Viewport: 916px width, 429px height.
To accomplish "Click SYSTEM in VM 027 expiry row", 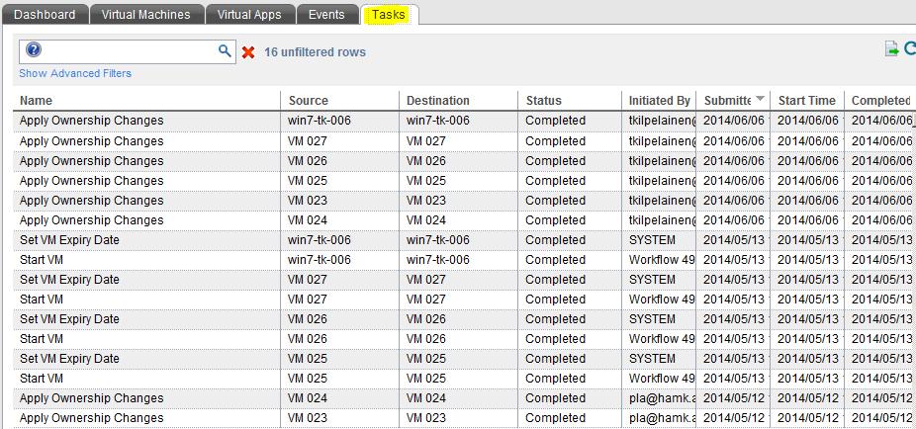I will coord(652,280).
